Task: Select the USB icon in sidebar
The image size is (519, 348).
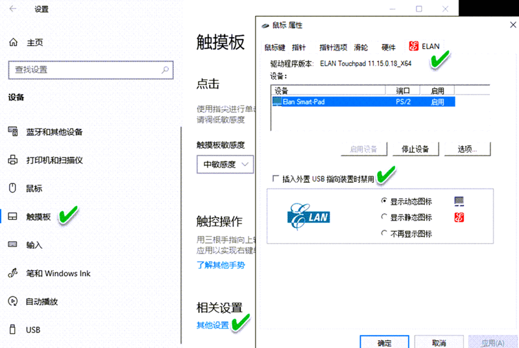Action: click(12, 329)
